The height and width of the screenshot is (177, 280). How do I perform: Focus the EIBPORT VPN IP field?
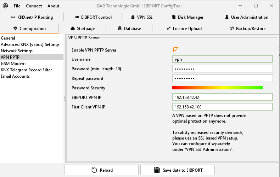(222, 97)
